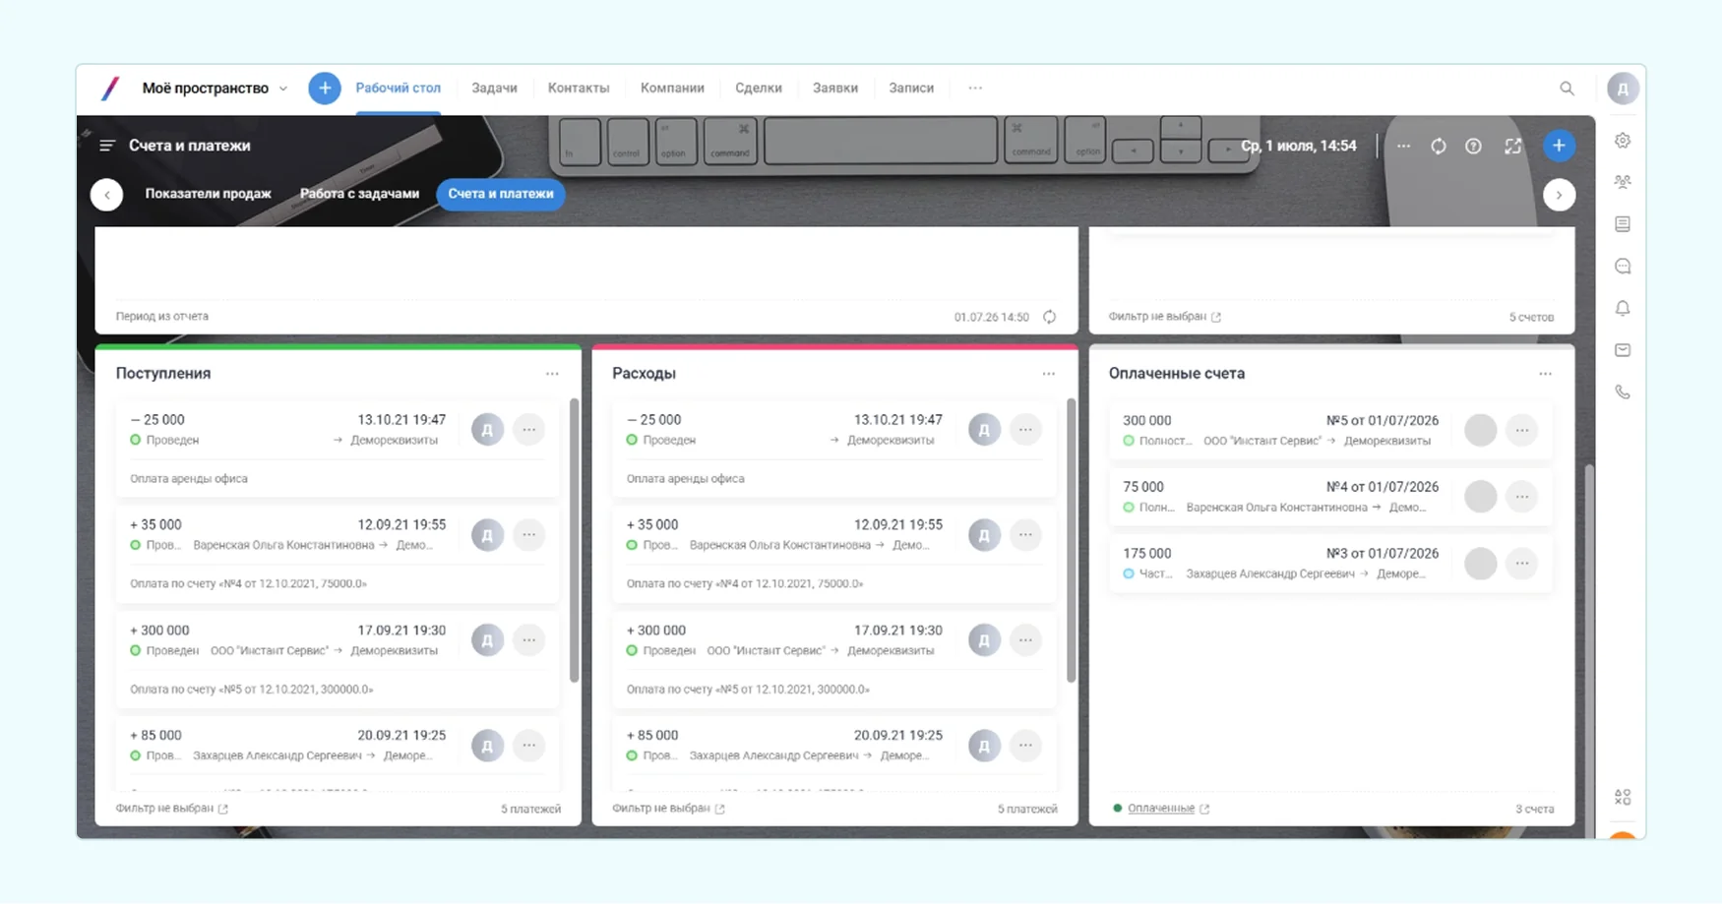This screenshot has height=904, width=1722.
Task: Expand the Моё пространство workspace dropdown
Action: (x=283, y=89)
